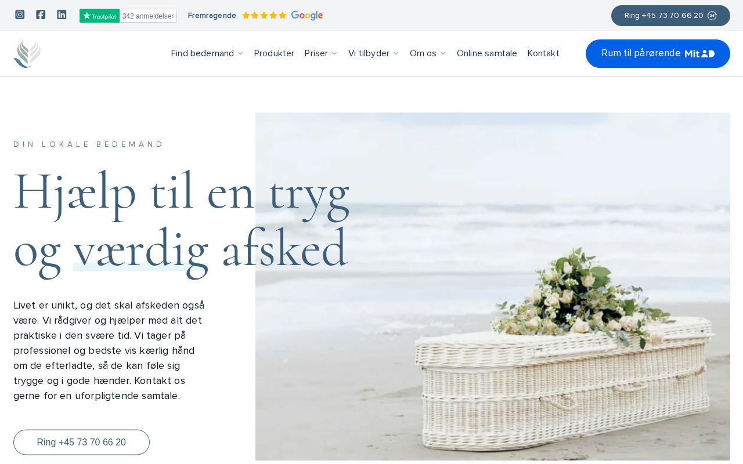This screenshot has width=743, height=464.
Task: Click the 24-hour clock icon in top call button
Action: 712,16
